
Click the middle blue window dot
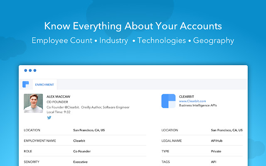(x=30, y=71)
